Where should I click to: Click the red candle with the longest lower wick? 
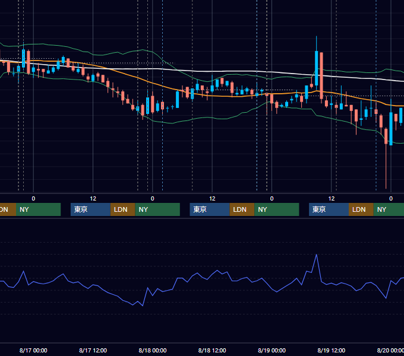click(x=386, y=136)
